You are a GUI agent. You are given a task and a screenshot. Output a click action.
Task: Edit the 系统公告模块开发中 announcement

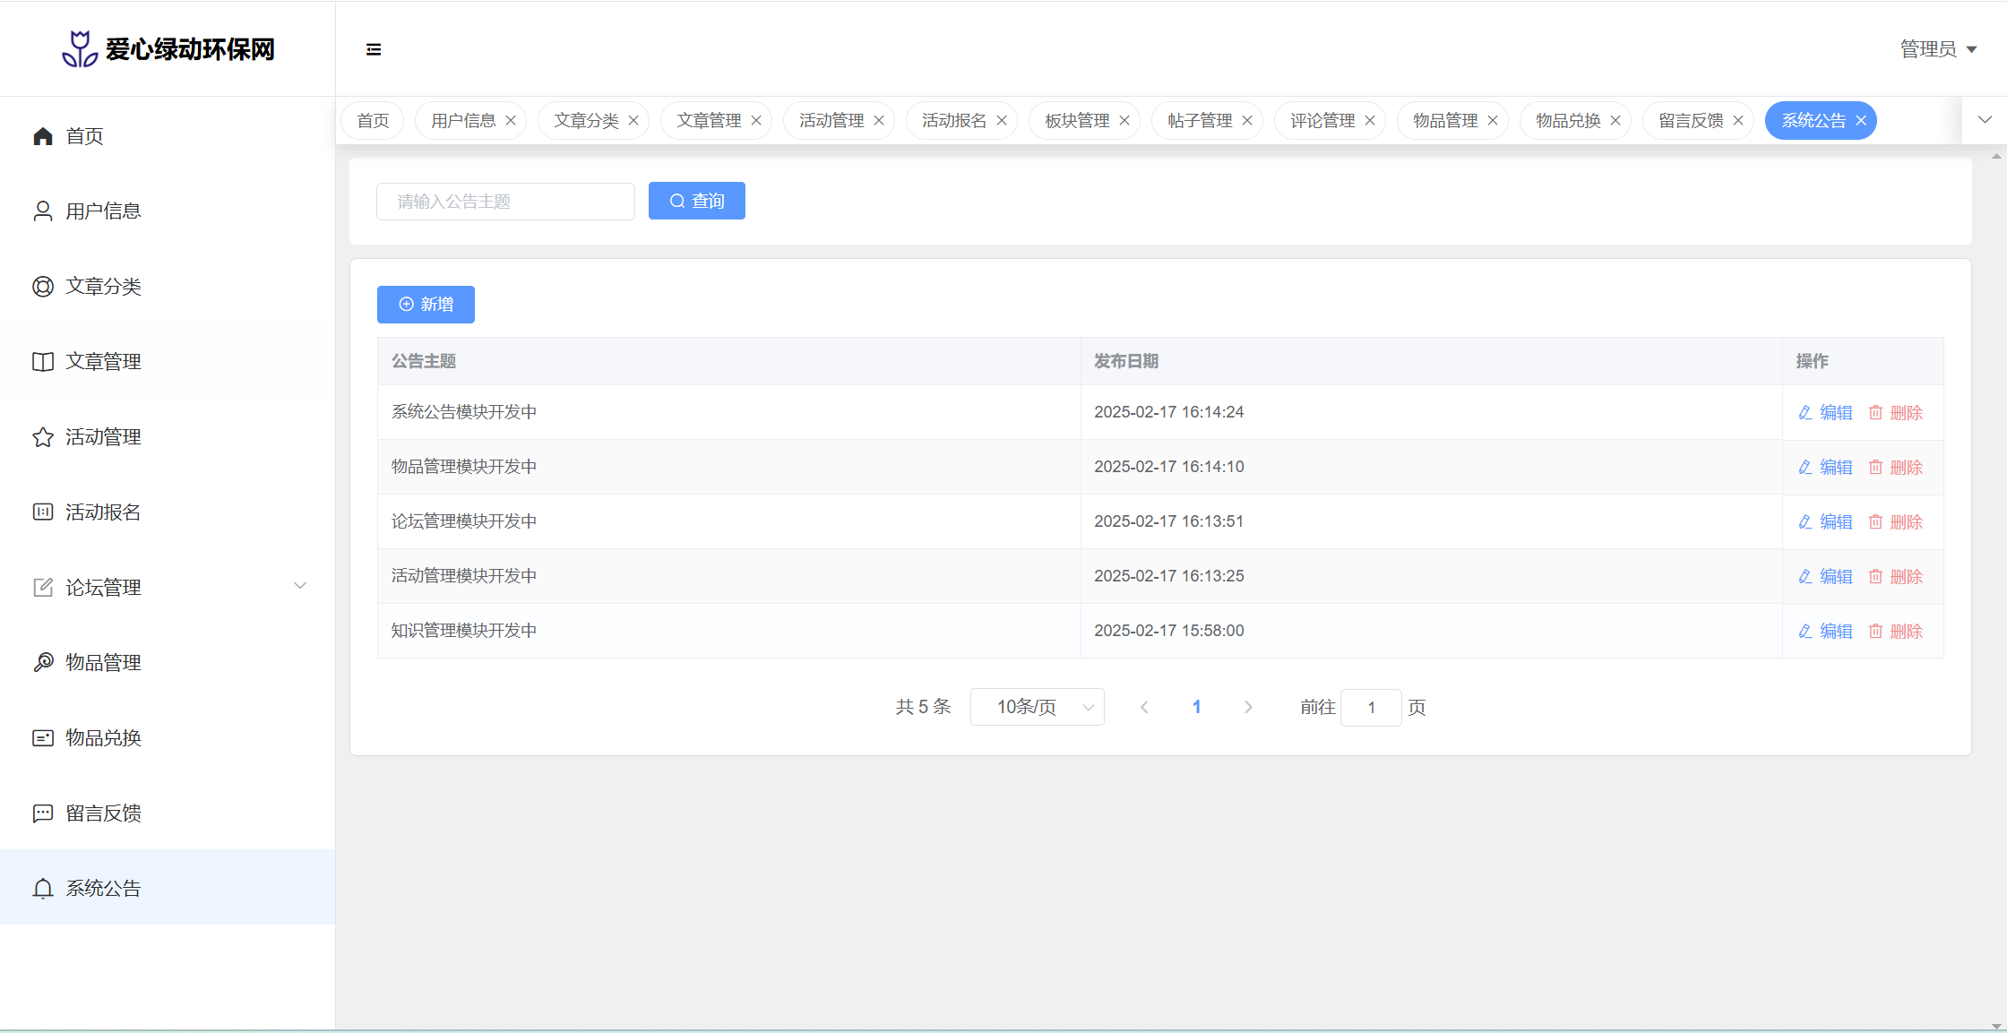1825,413
